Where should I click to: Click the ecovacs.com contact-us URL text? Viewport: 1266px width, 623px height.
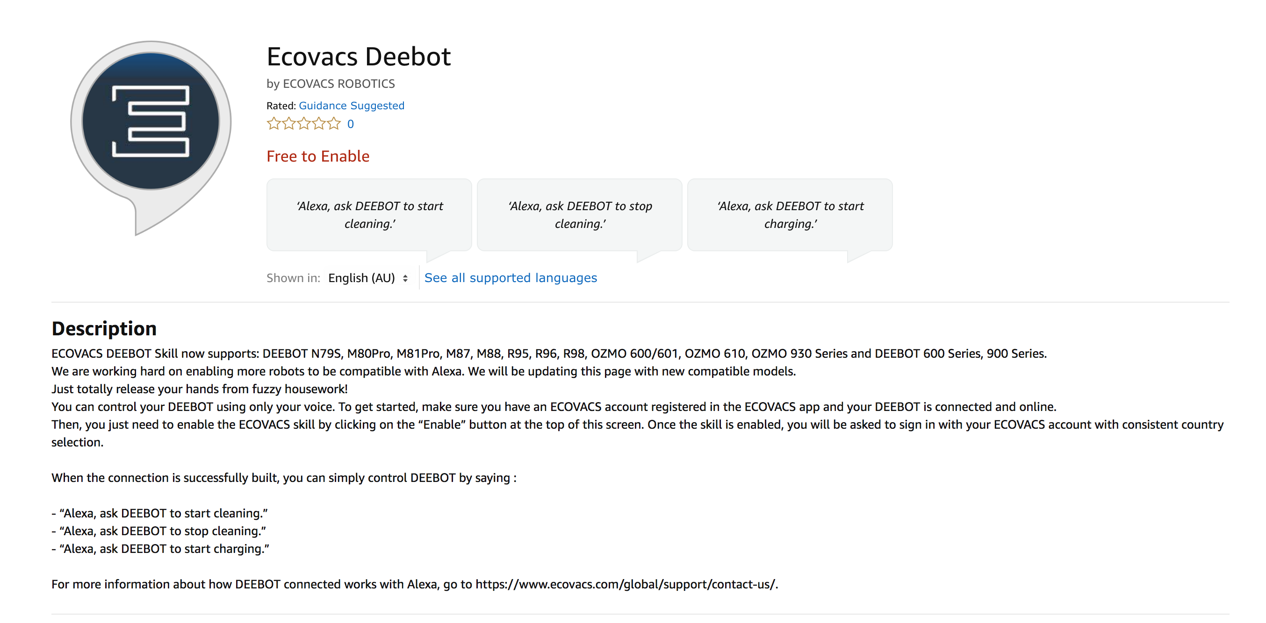point(626,584)
